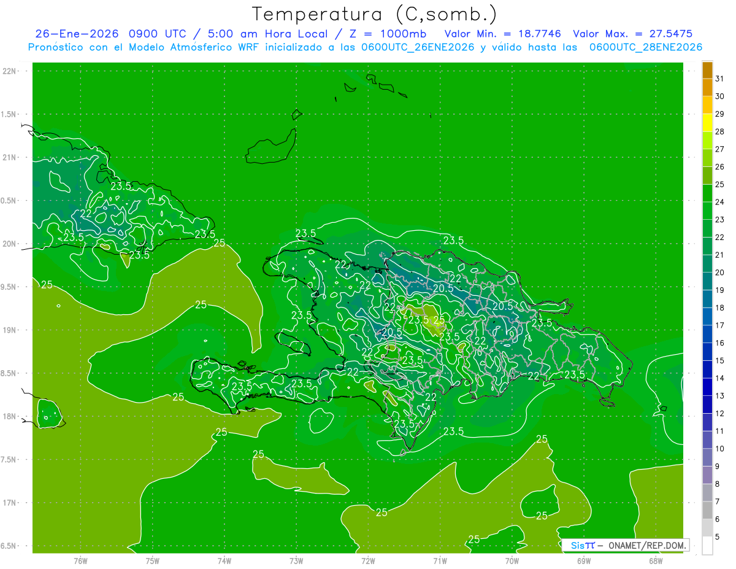Screen dimensions: 736x569
Task: Click the color scale label "15"
Action: 719,360
